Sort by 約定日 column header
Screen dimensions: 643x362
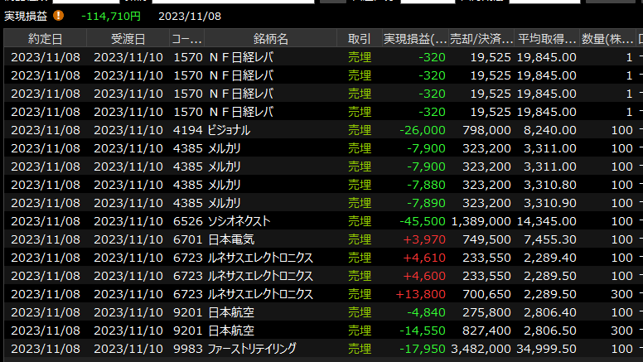(45, 39)
